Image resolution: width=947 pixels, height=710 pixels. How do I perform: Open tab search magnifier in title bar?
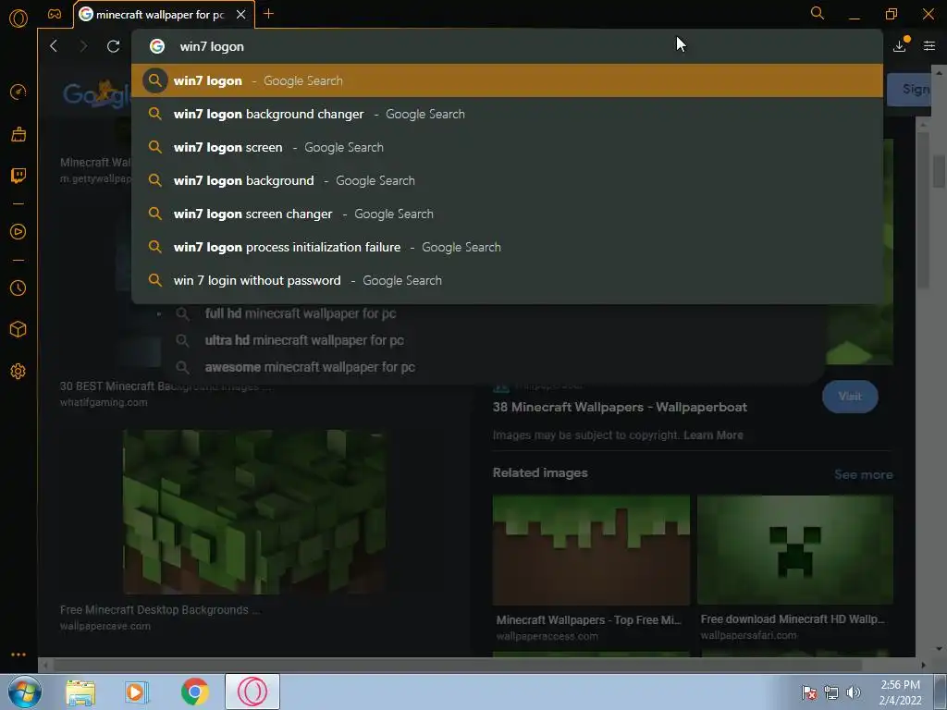[818, 13]
